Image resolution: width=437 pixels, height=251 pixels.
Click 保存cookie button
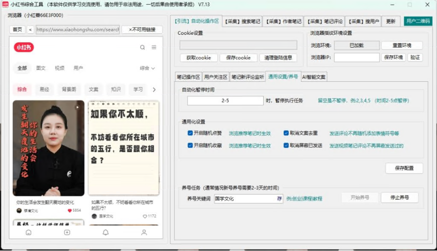[x=238, y=58]
